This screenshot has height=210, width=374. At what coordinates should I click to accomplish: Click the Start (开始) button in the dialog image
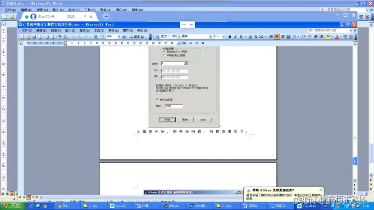click(x=167, y=120)
